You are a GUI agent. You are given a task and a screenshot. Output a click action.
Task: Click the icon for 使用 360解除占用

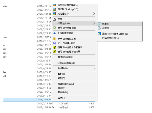[55, 39]
